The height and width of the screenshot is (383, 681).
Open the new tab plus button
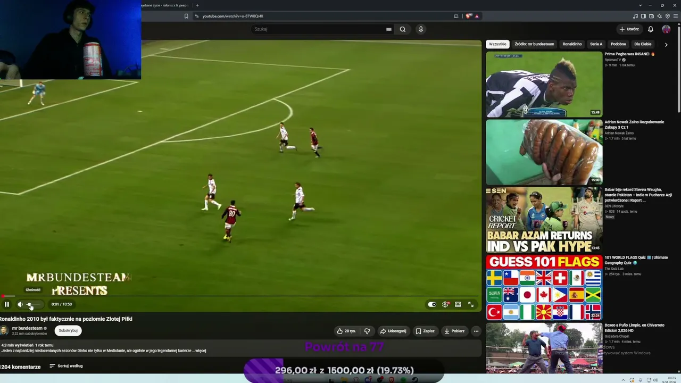pyautogui.click(x=197, y=5)
